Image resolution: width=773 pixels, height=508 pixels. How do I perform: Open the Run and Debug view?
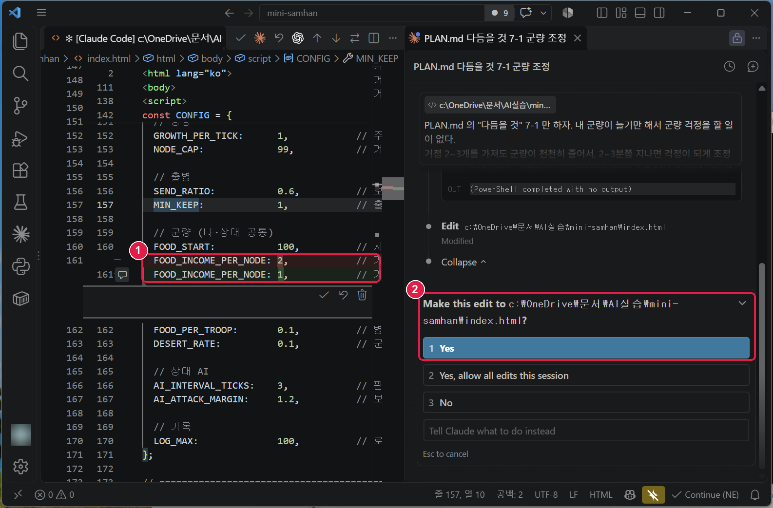[x=20, y=138]
